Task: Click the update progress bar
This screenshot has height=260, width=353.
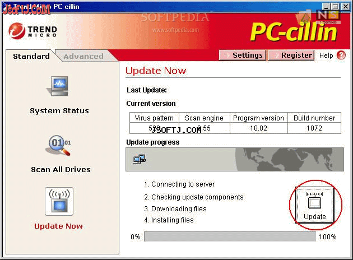Action: (x=230, y=236)
